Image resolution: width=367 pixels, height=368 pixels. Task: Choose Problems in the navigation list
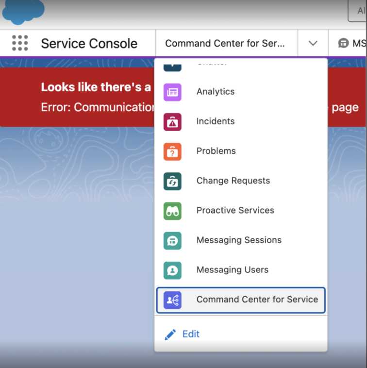tap(241, 151)
